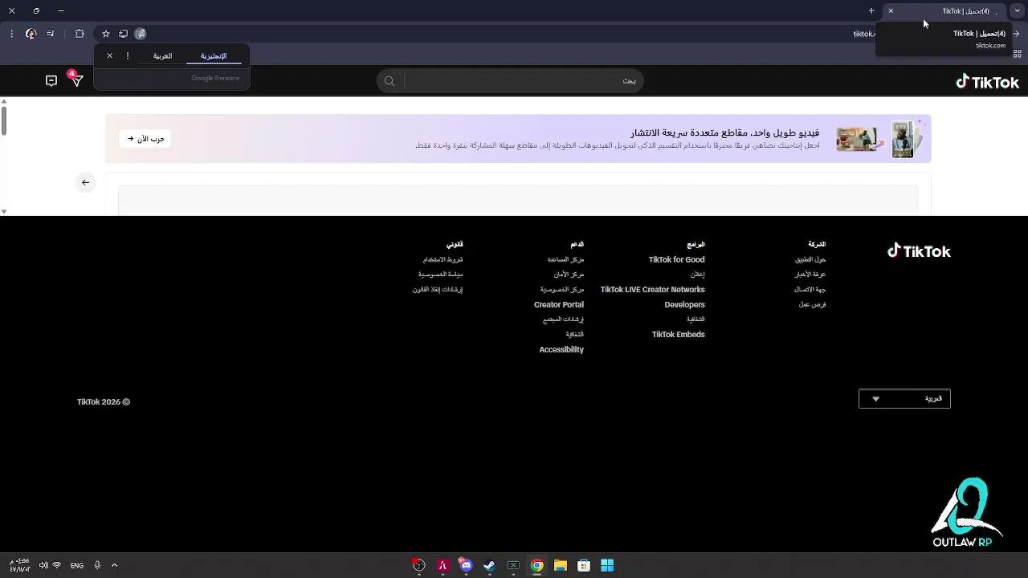This screenshot has height=578, width=1028.
Task: Open Steam from the taskbar
Action: [x=489, y=565]
